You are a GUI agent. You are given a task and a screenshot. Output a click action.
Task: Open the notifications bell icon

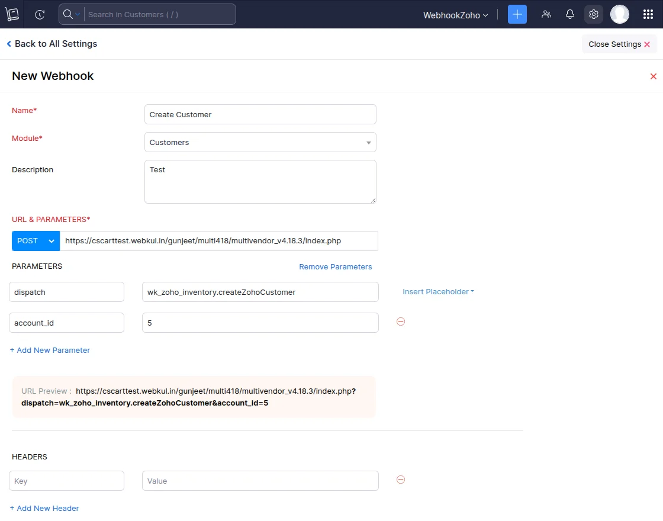[569, 14]
